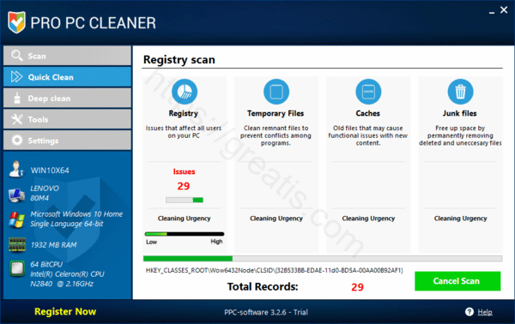Screen dimensions: 515x324
Task: Click the Junk files trash icon
Action: click(460, 92)
